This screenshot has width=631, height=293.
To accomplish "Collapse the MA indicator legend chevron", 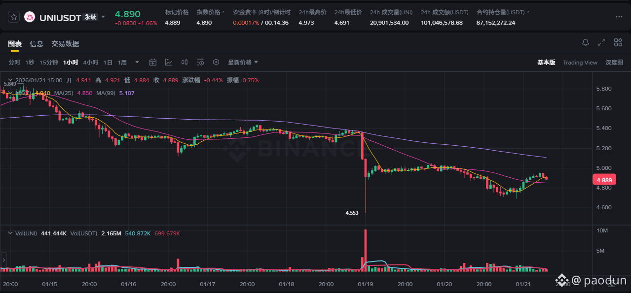I will click(x=10, y=93).
